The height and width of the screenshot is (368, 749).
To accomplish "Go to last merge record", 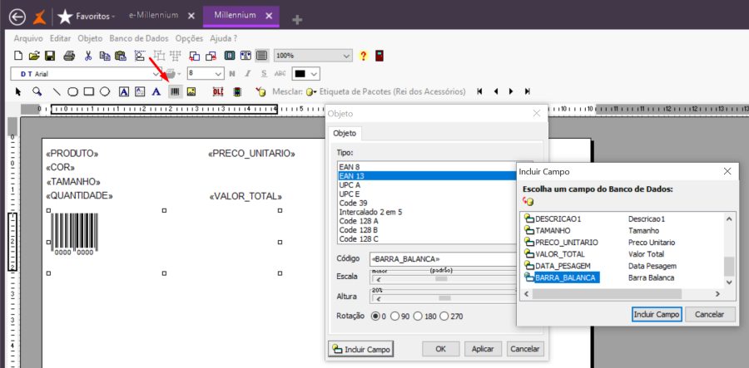I will tap(528, 91).
